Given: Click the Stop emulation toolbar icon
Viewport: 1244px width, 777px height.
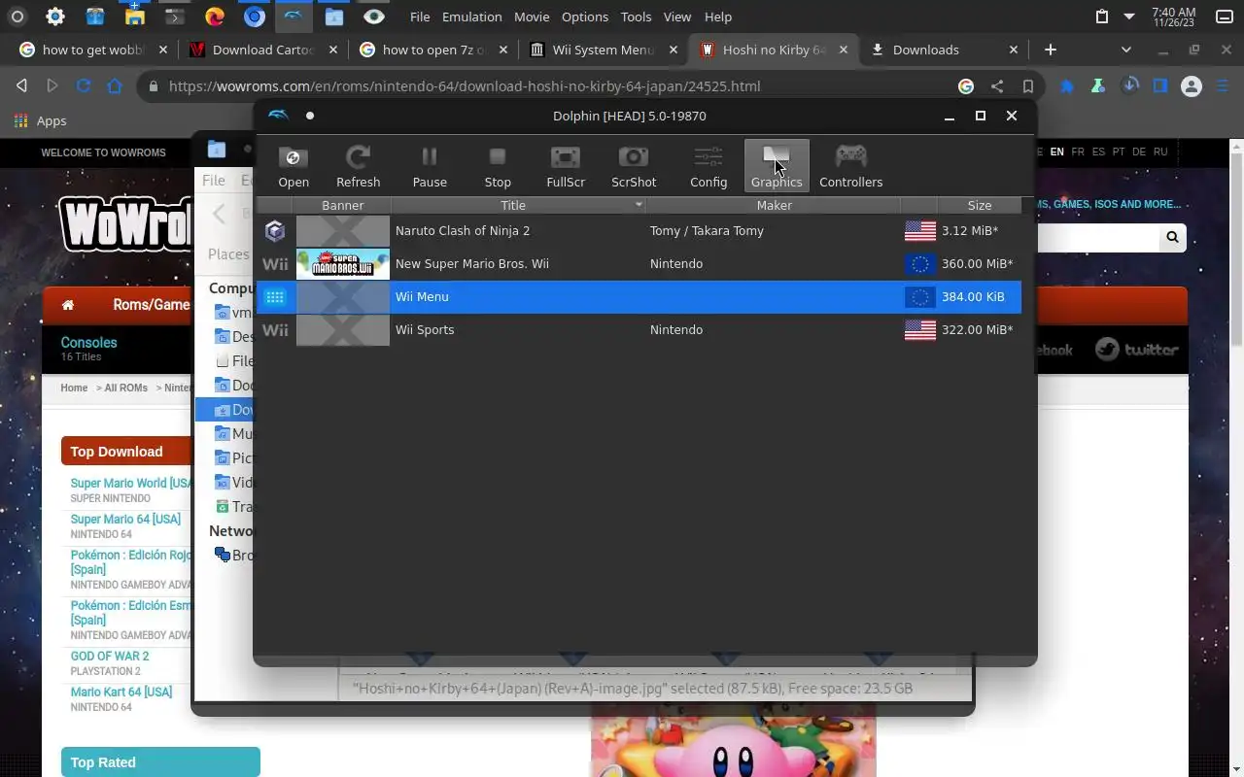Looking at the screenshot, I should pos(498,165).
